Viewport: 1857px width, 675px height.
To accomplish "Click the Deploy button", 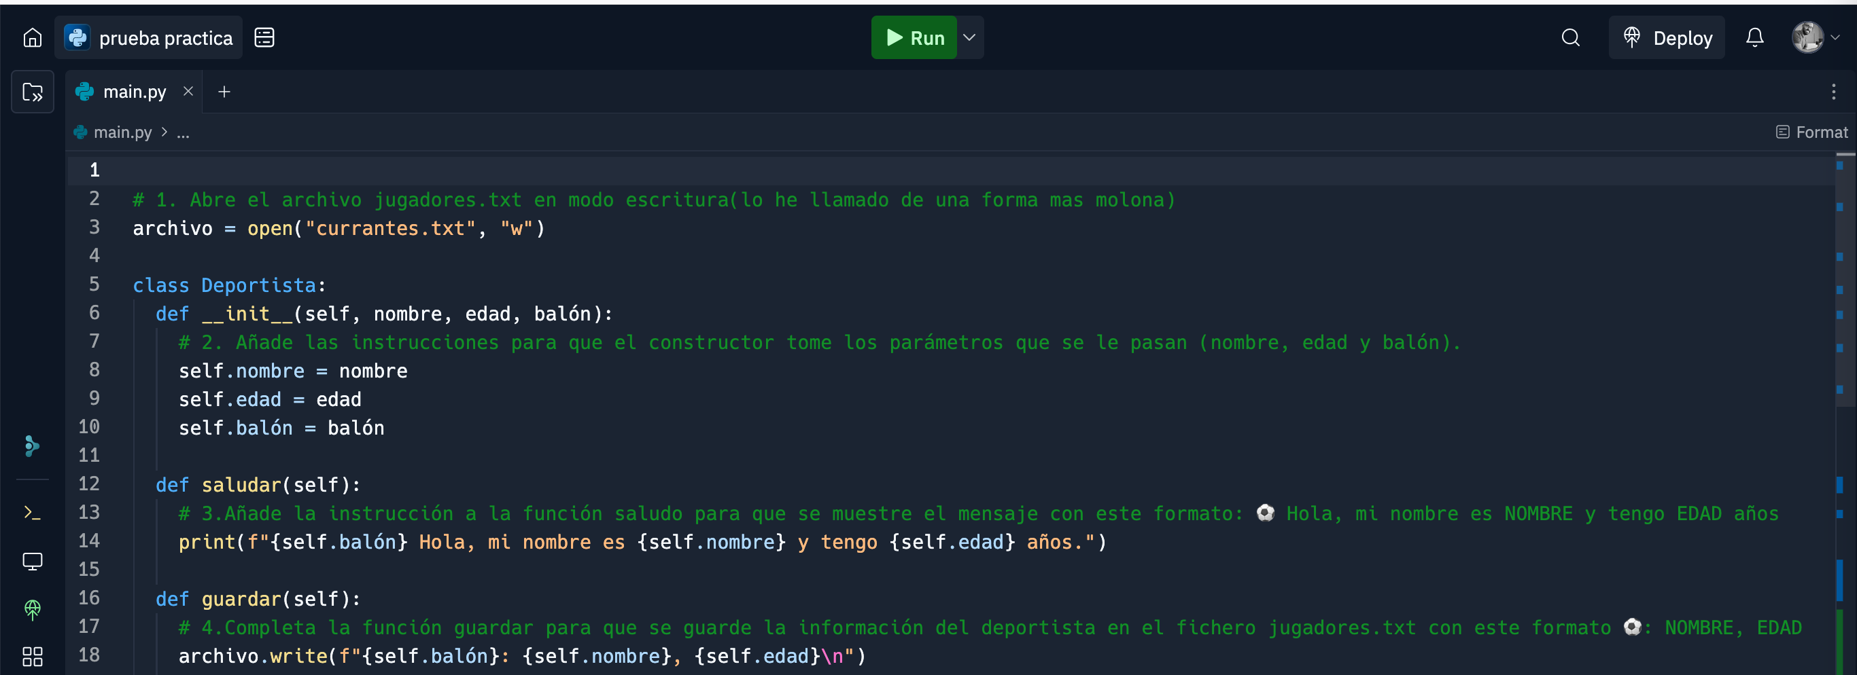I will [1667, 37].
